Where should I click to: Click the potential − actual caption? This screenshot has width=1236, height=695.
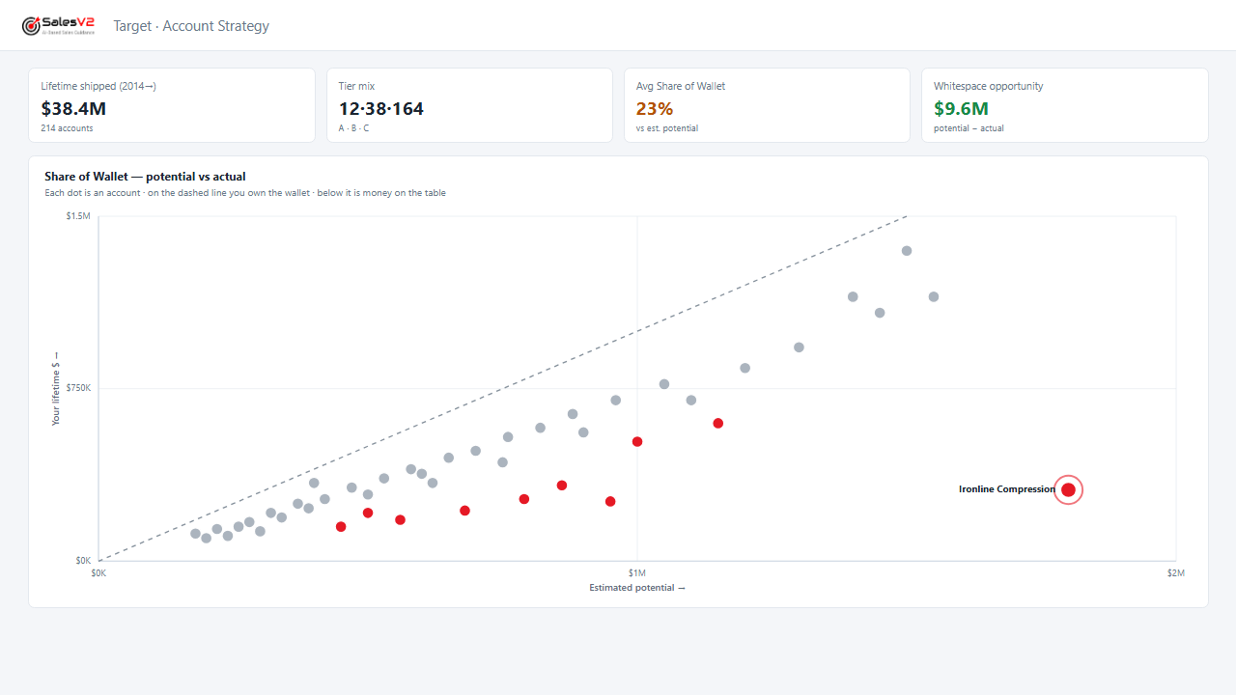tap(969, 128)
